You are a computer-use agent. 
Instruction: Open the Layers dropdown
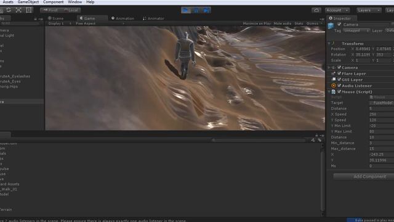pos(369,10)
